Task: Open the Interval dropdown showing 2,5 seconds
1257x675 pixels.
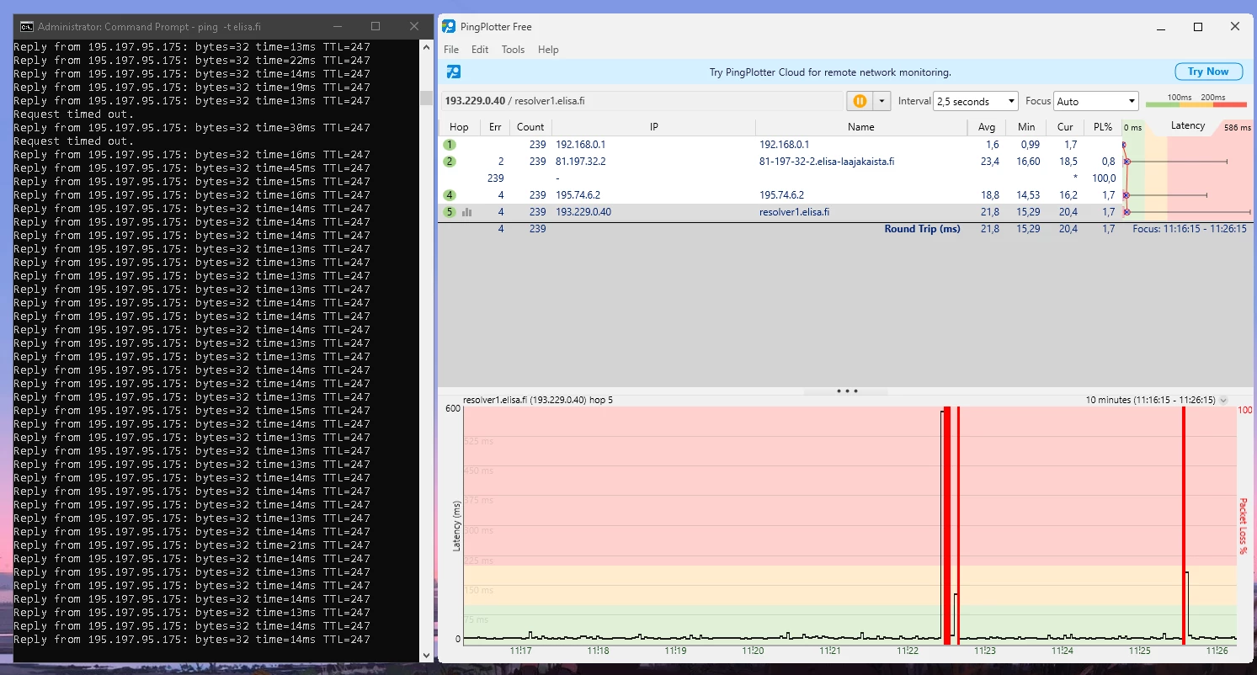Action: click(x=976, y=101)
